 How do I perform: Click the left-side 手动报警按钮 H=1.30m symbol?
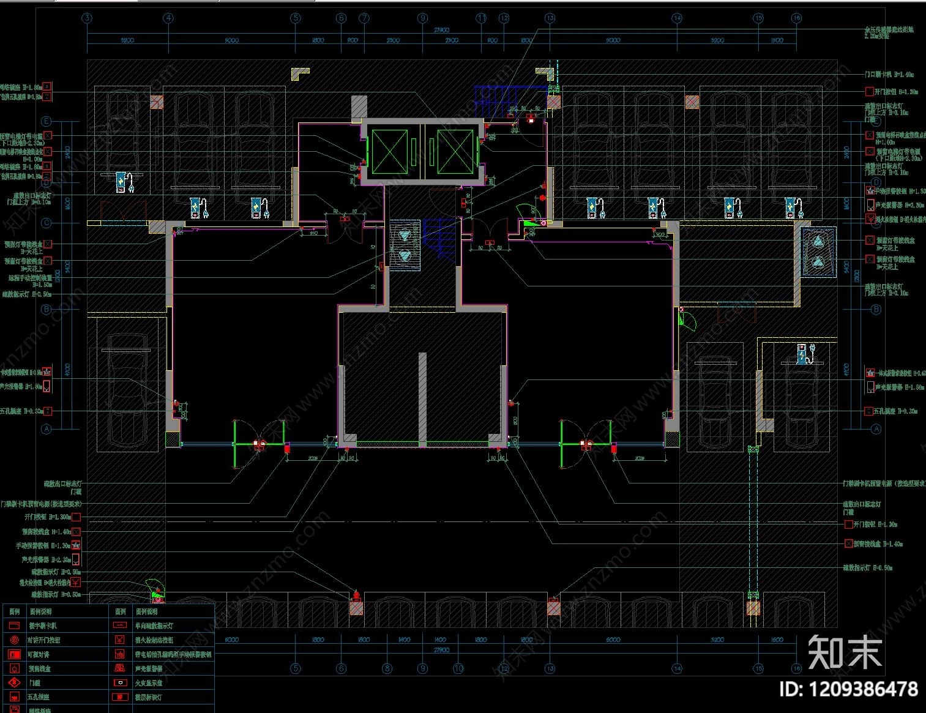(76, 545)
